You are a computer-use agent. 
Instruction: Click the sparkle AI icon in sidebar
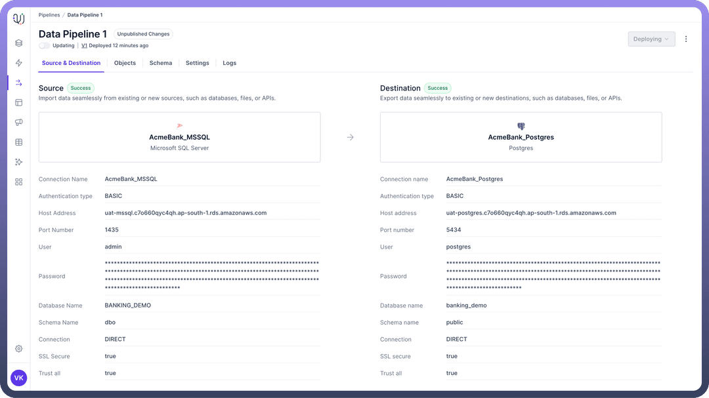pyautogui.click(x=19, y=162)
